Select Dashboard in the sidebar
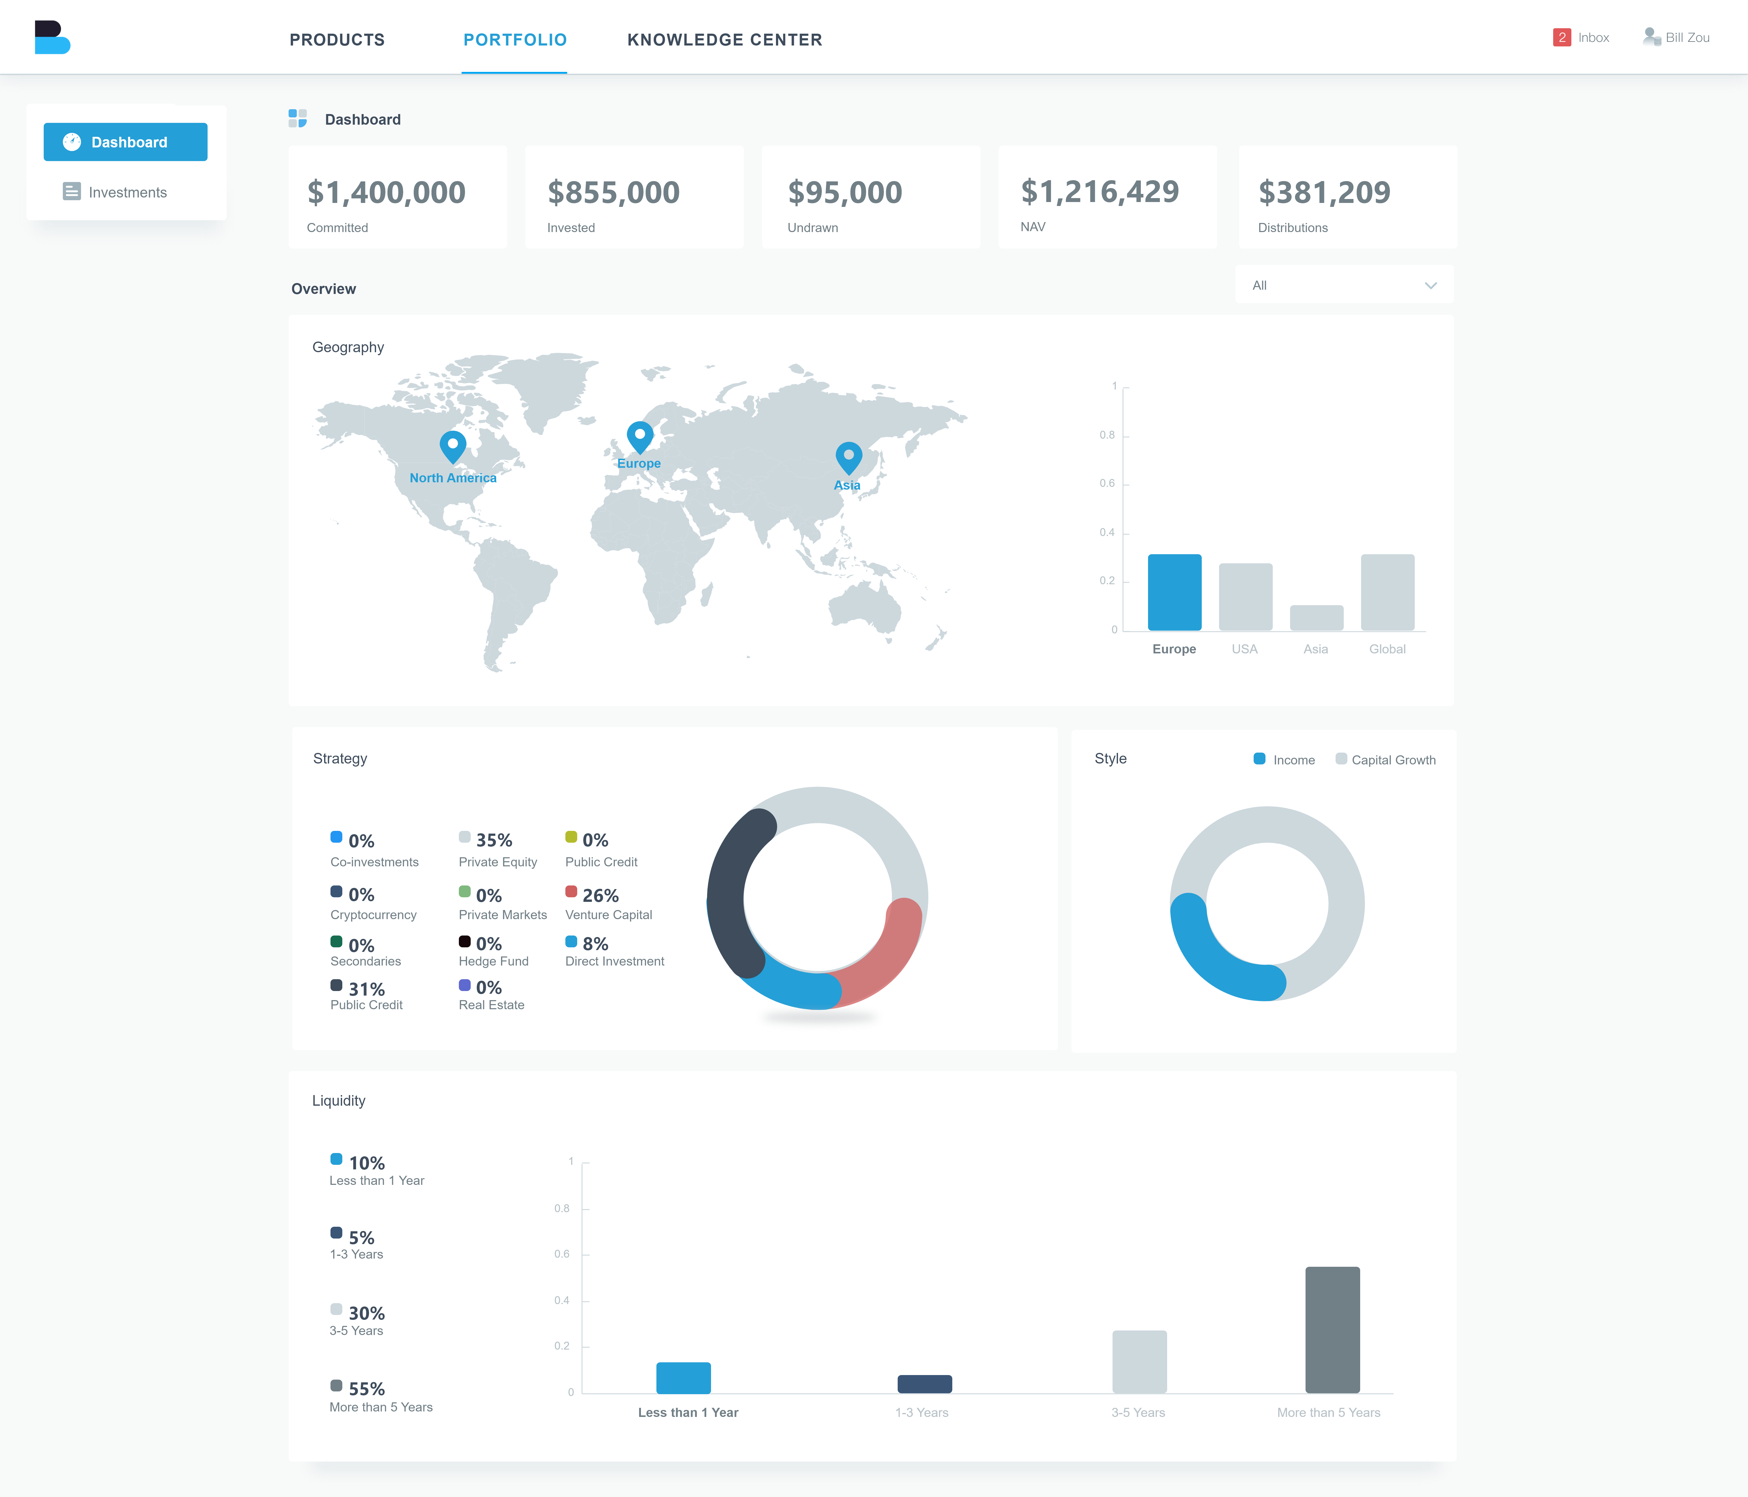Screen dimensions: 1748x1497 (x=126, y=142)
